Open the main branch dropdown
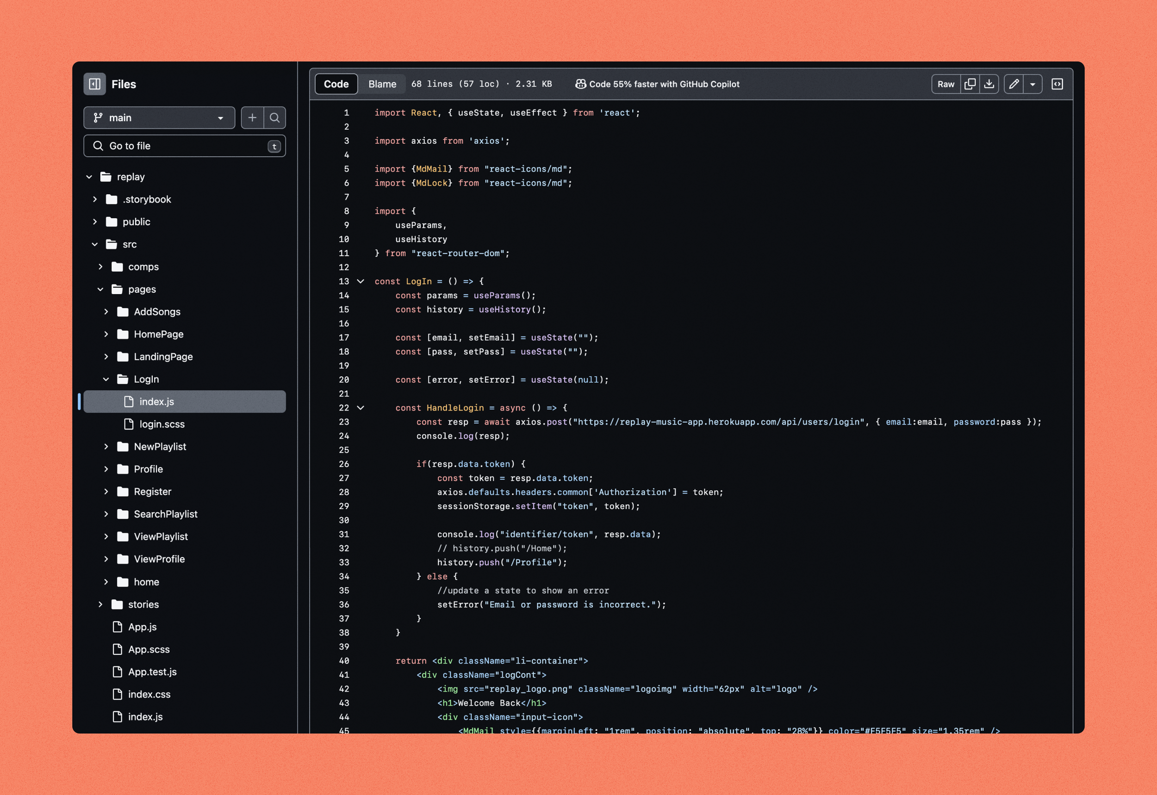 (x=159, y=117)
